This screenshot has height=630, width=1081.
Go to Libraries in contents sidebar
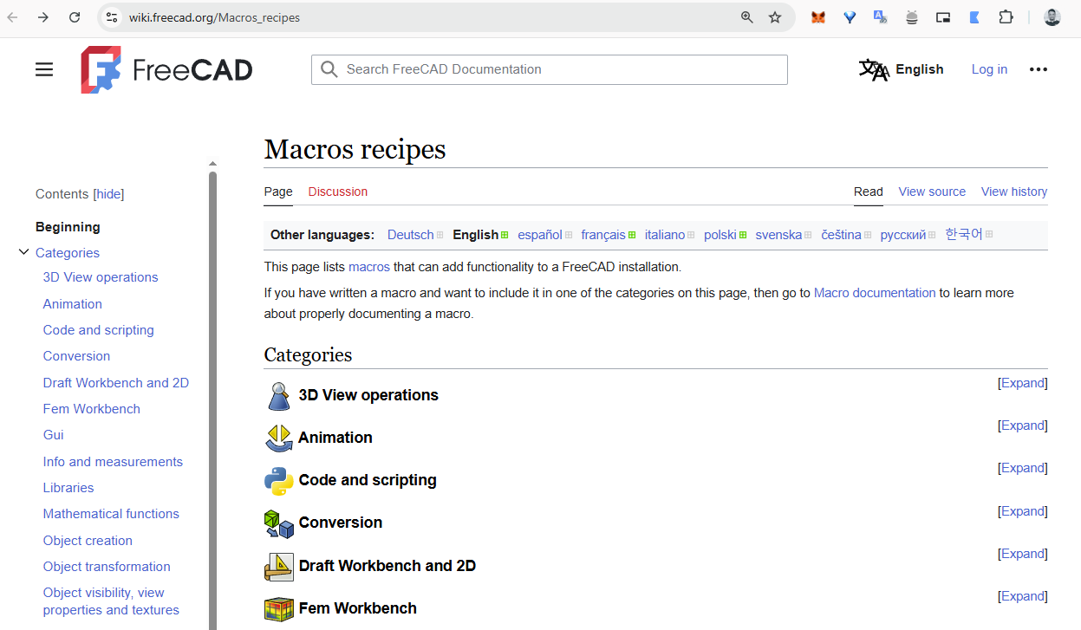coord(68,488)
